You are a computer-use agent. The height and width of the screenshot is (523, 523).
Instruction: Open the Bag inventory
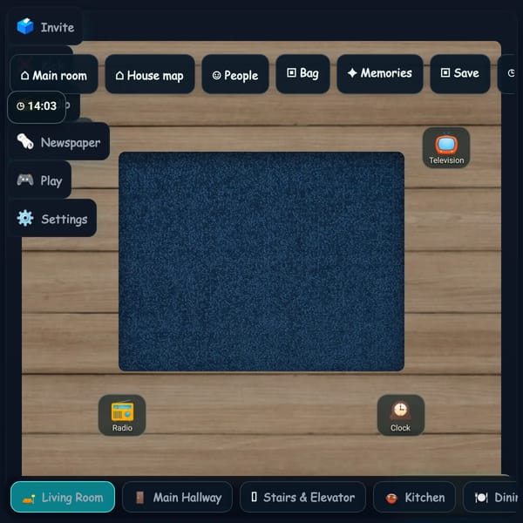click(302, 73)
